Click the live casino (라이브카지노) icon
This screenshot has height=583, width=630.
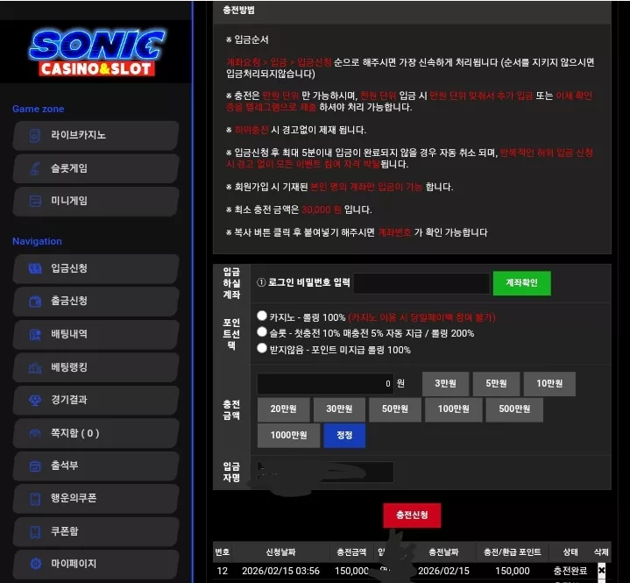tap(35, 136)
